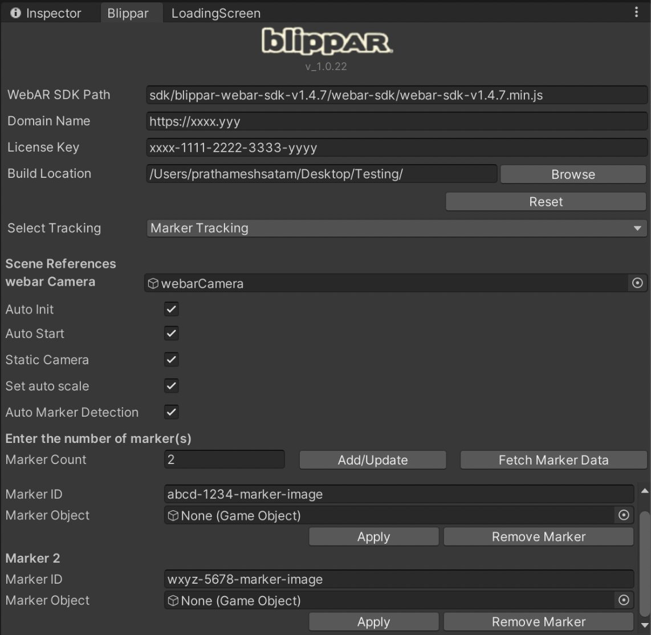Toggle Auto Marker Detection checkbox
The height and width of the screenshot is (635, 651).
point(171,412)
